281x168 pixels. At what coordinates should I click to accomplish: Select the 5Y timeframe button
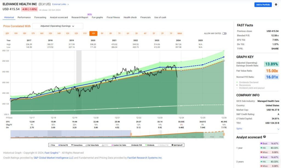(136, 33)
